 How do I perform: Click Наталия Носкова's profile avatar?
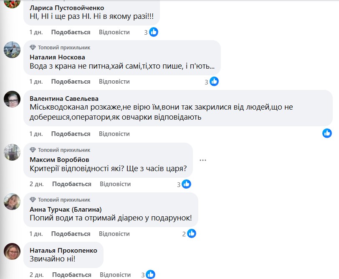[12, 50]
